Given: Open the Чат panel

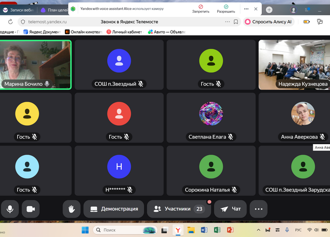Looking at the screenshot, I should coord(231,209).
